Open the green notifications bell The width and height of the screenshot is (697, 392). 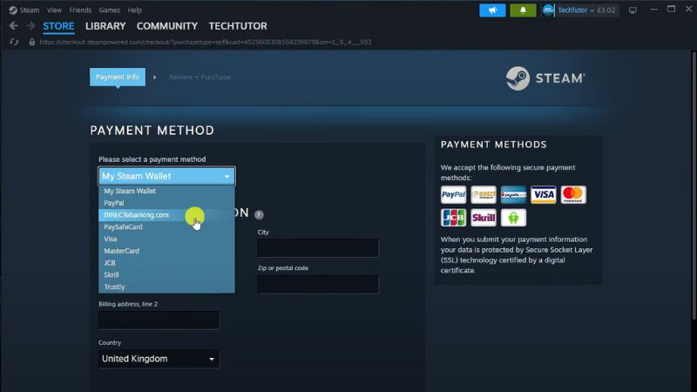[x=522, y=10]
